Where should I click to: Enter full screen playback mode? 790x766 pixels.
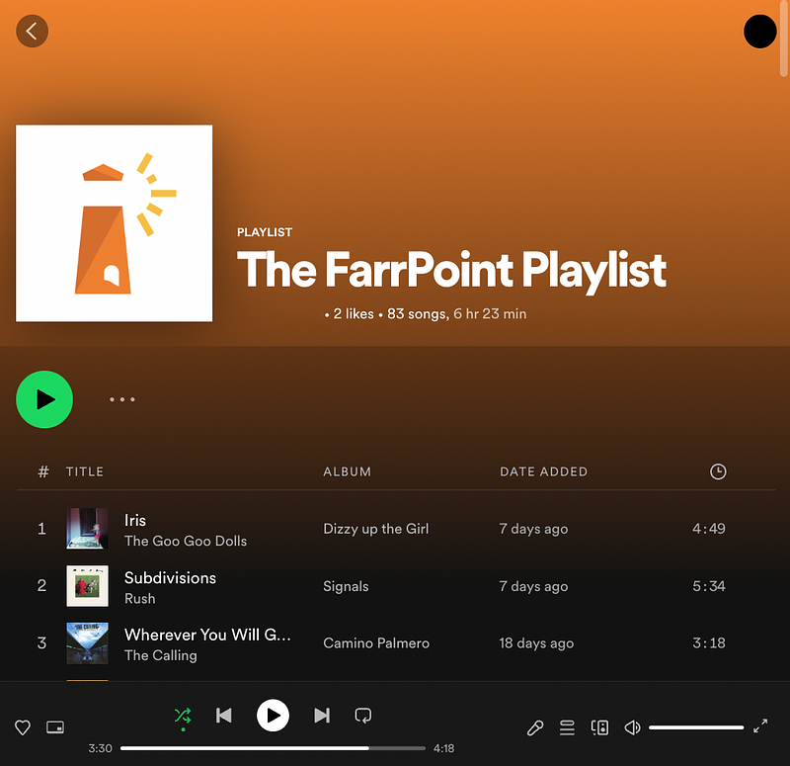(760, 727)
